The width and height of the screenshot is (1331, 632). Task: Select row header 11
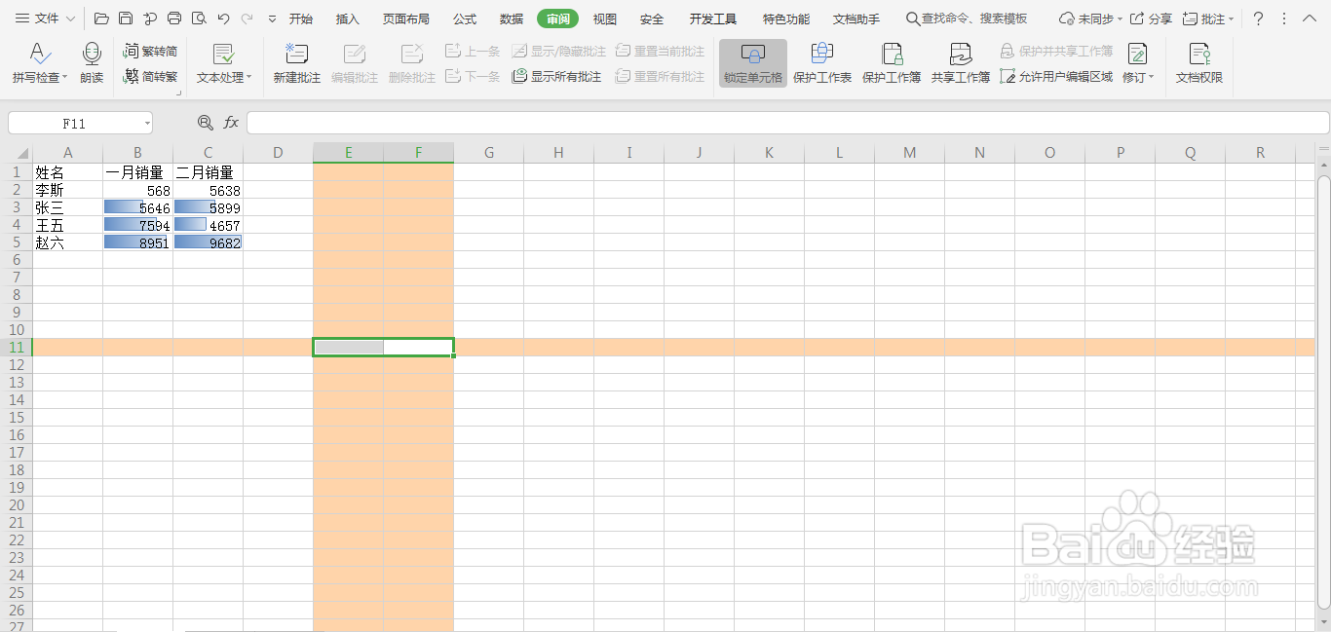[16, 347]
